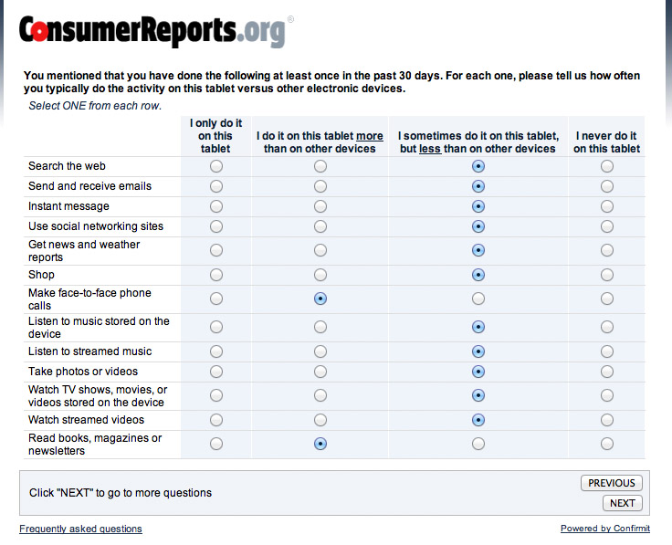Follow the Powered by Confirmit link

click(605, 529)
